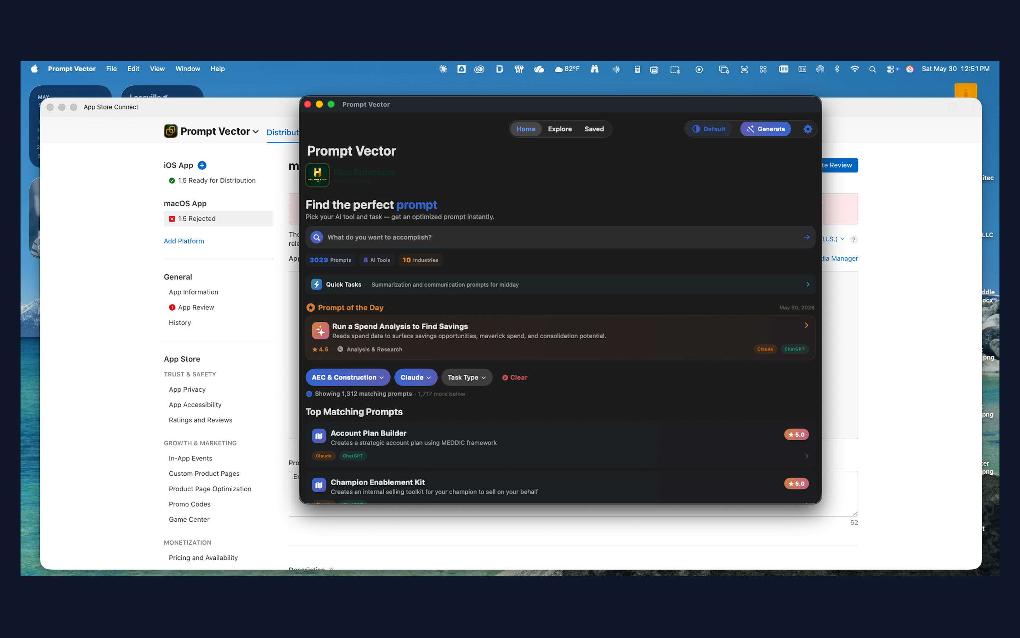The image size is (1020, 638).
Task: Open the settings gear in Prompt Vector
Action: [807, 129]
